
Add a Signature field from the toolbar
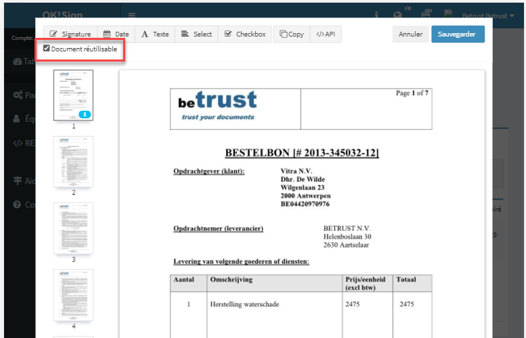point(70,34)
